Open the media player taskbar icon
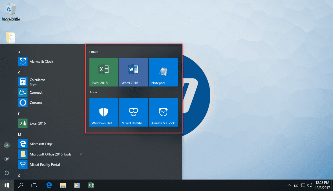The width and height of the screenshot is (333, 191). pyautogui.click(x=77, y=185)
